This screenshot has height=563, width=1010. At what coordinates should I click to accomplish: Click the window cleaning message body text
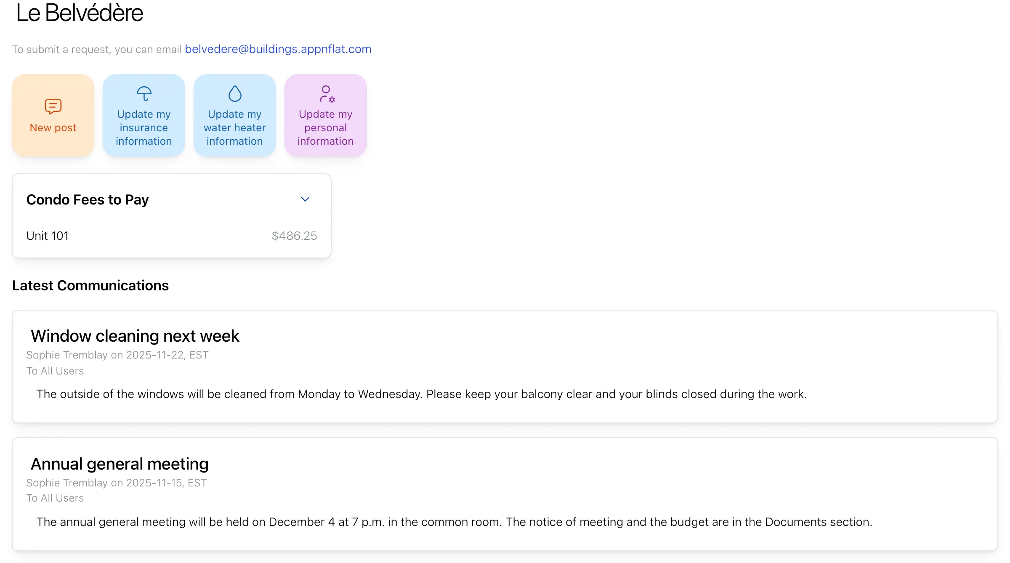(x=422, y=394)
